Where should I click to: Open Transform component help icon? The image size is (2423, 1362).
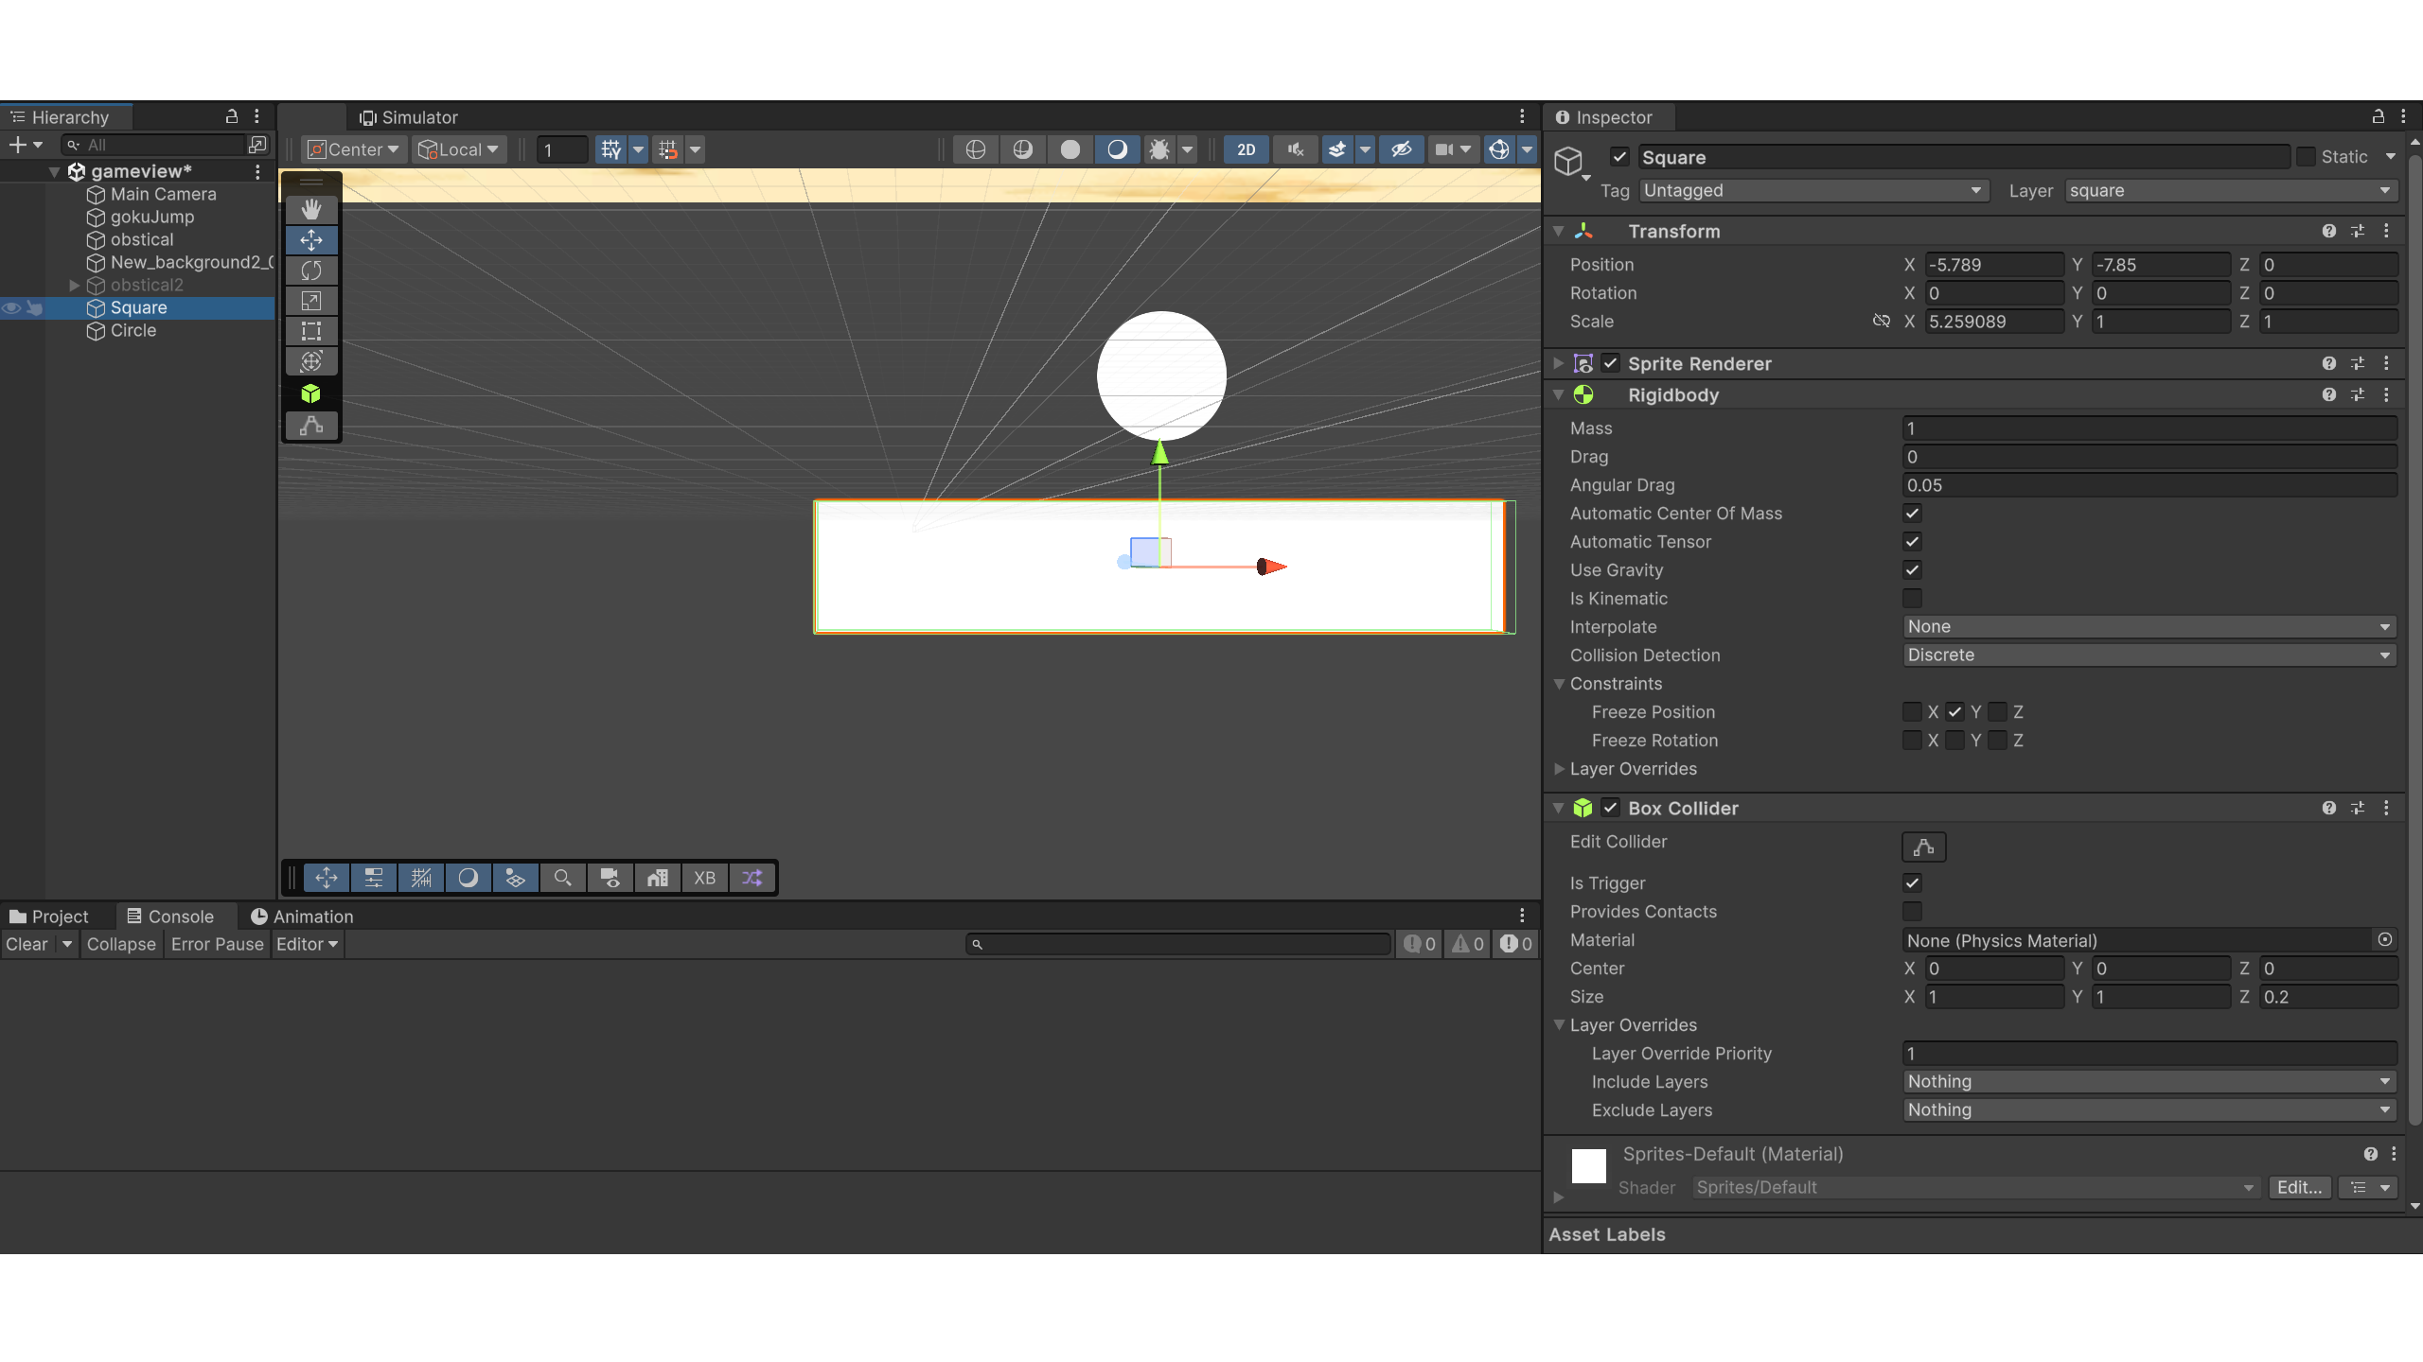[x=2329, y=231]
